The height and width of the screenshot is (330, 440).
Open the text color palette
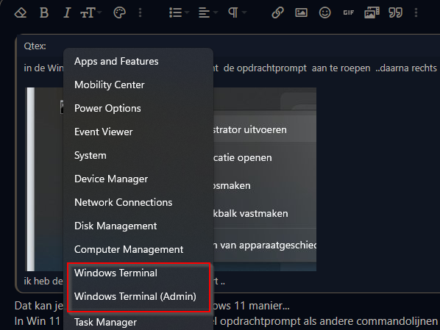tap(119, 13)
